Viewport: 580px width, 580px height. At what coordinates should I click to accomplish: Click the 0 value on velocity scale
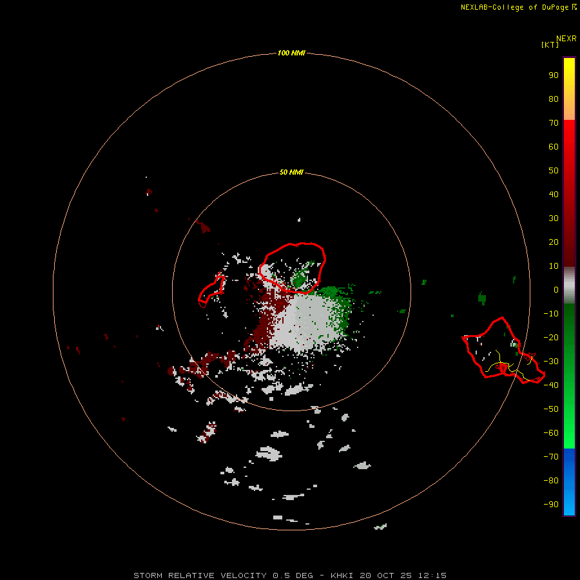coord(556,289)
